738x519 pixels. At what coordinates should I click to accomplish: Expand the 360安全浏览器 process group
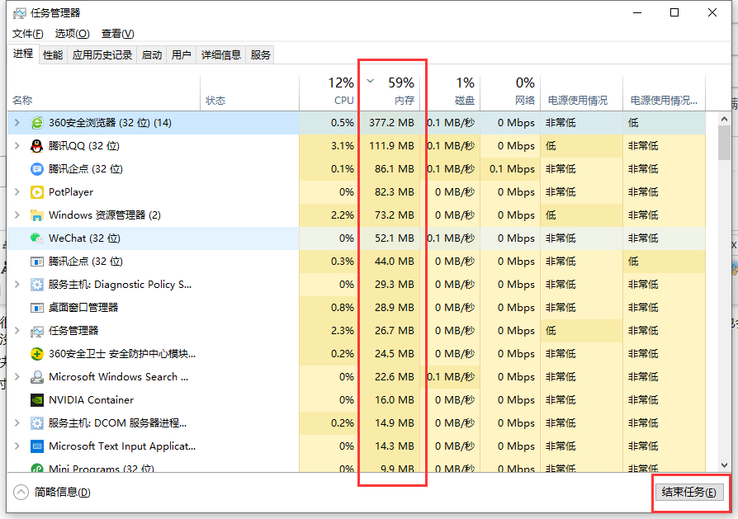17,123
